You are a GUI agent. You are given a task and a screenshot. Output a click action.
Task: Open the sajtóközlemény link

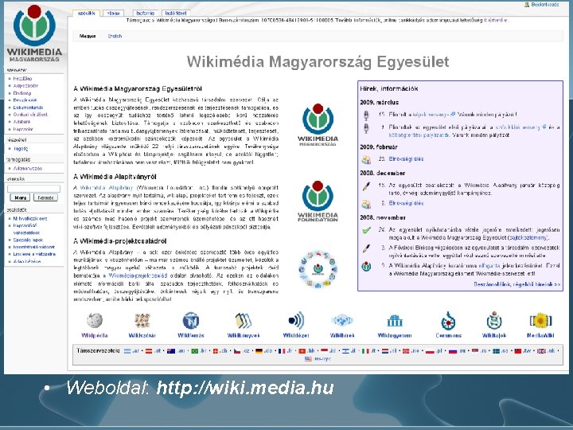point(528,237)
